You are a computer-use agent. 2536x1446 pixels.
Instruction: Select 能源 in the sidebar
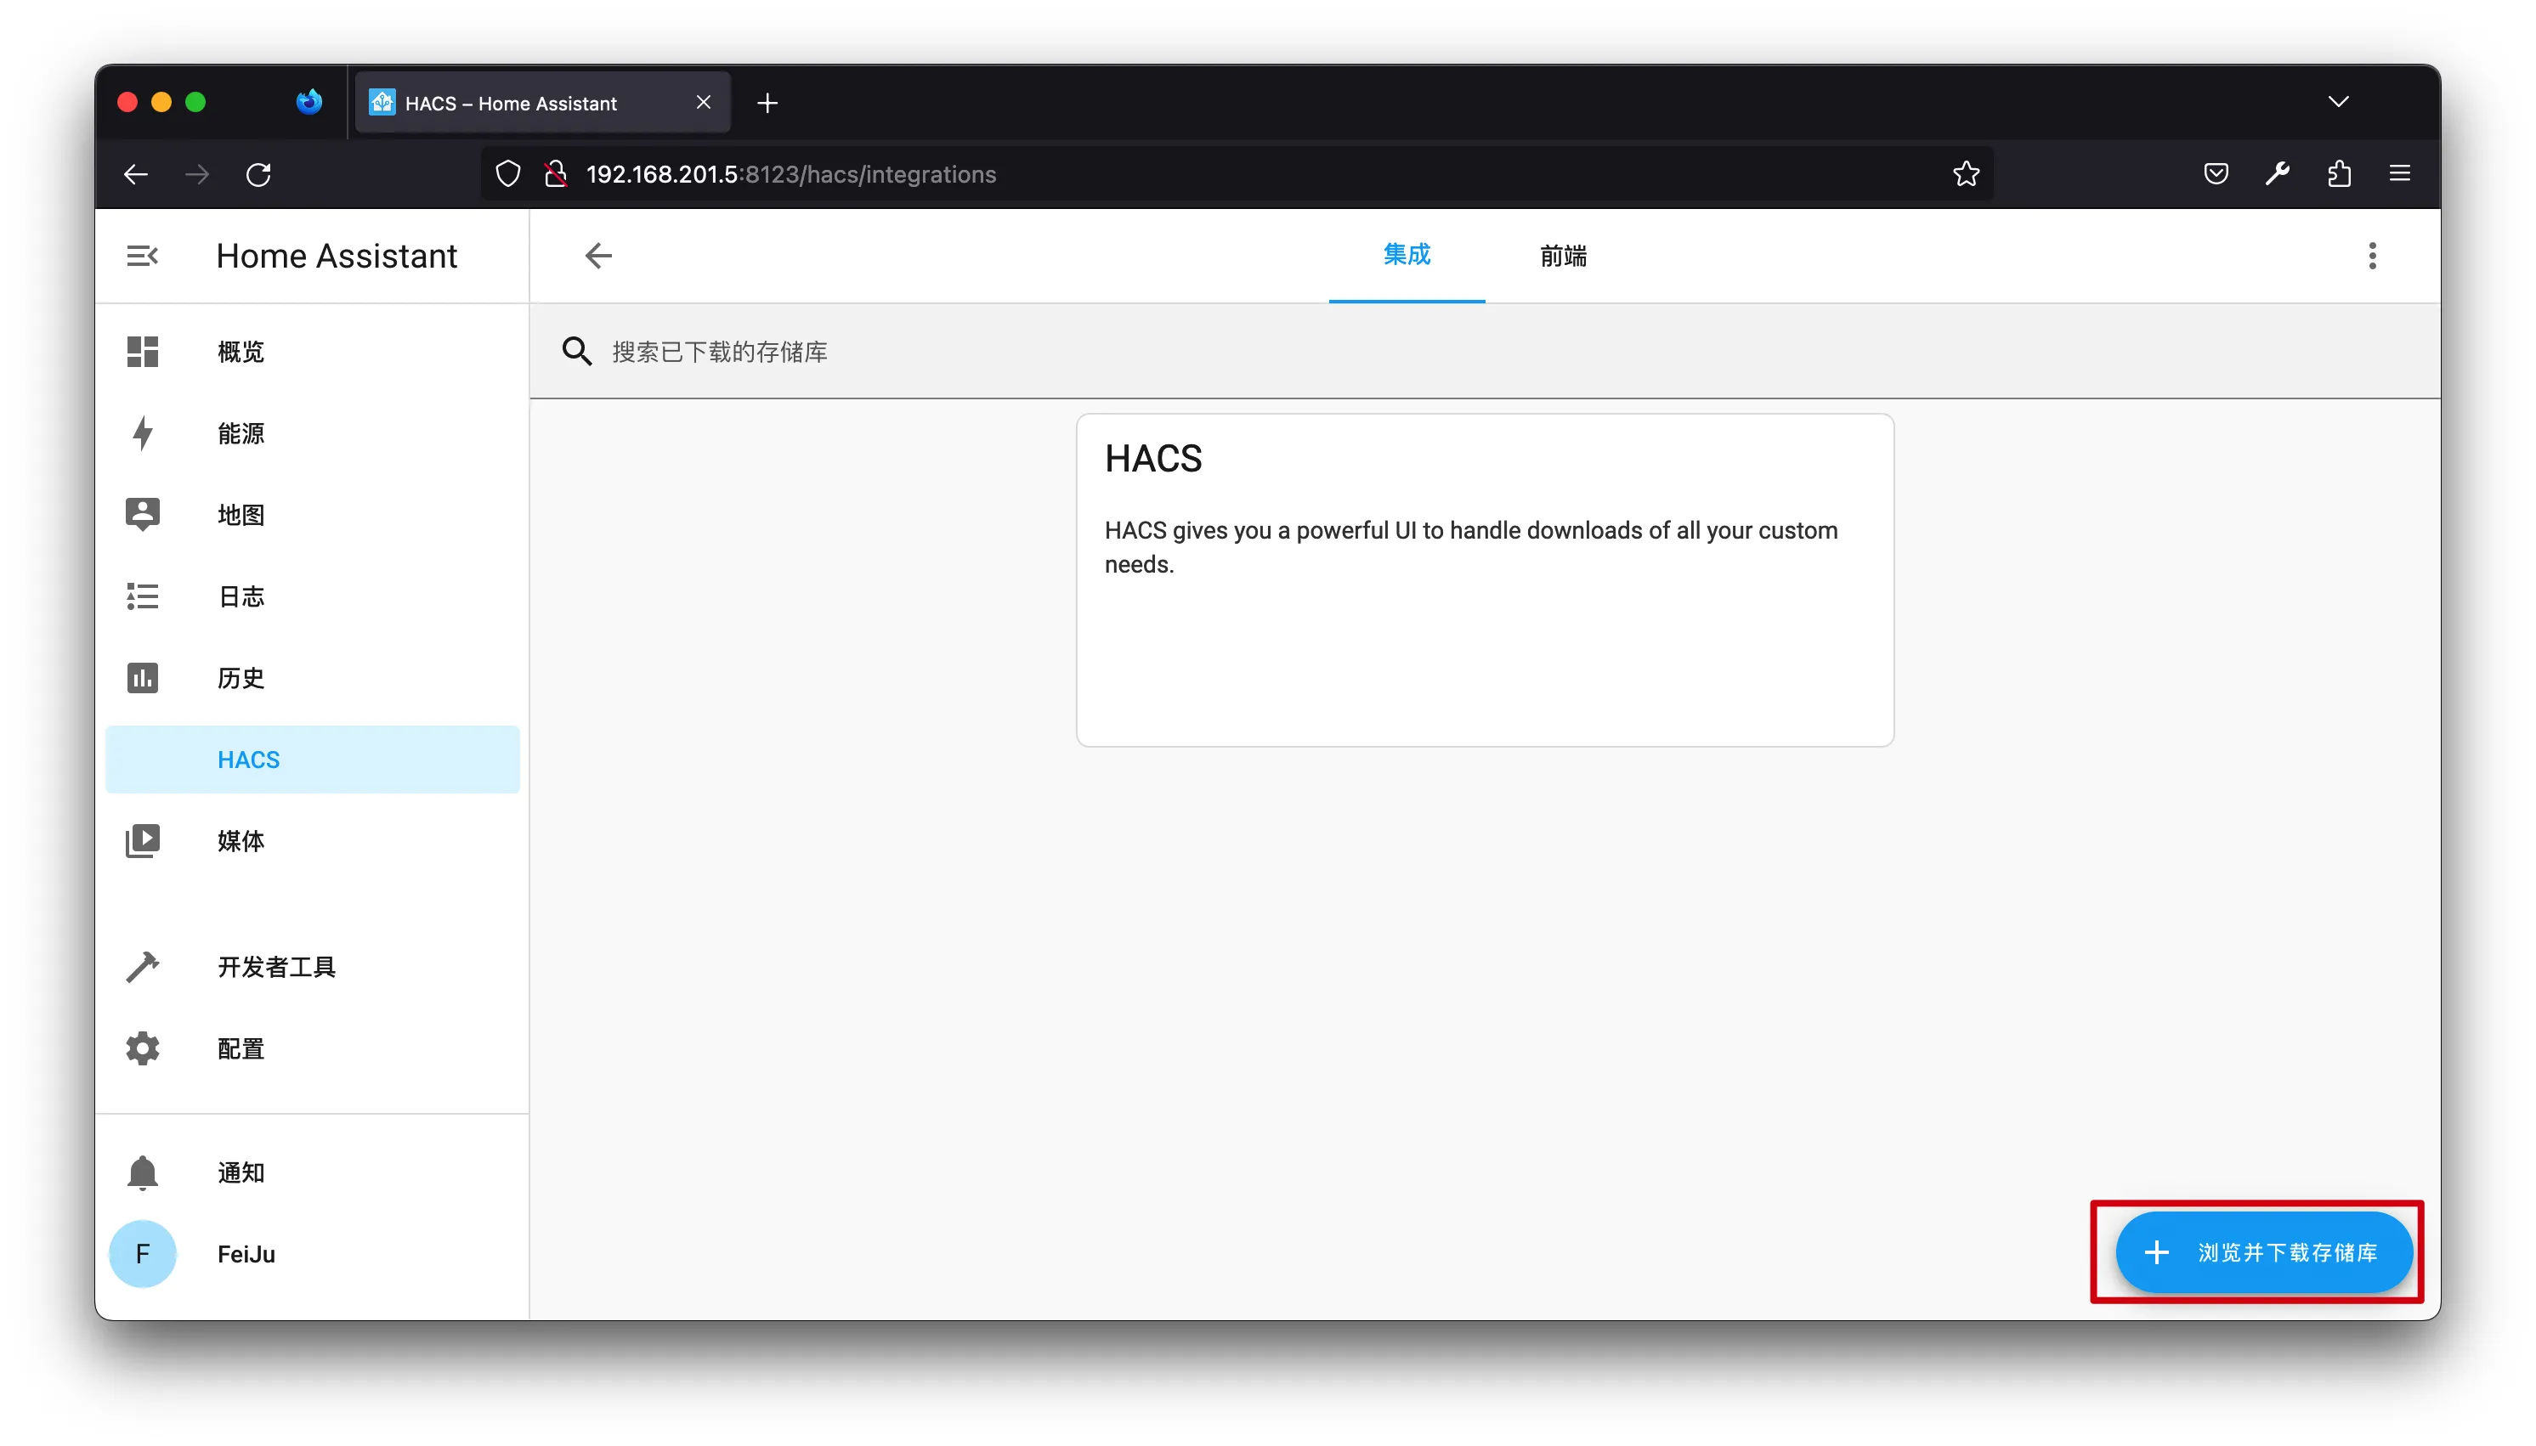[x=312, y=433]
